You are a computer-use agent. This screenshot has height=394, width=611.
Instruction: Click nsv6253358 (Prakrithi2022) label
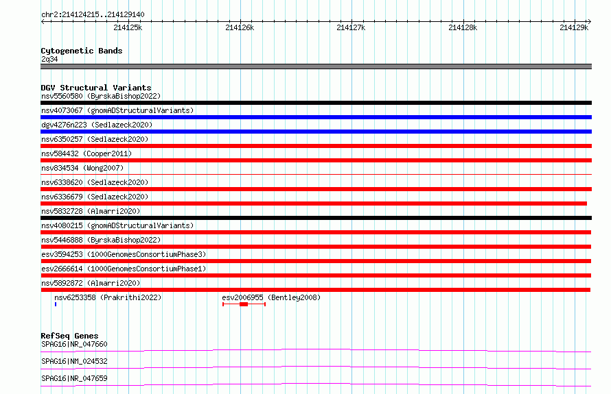pos(108,297)
